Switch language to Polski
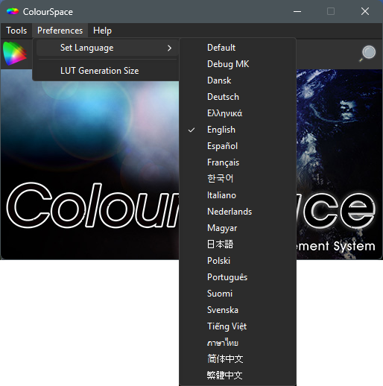 click(x=238, y=261)
